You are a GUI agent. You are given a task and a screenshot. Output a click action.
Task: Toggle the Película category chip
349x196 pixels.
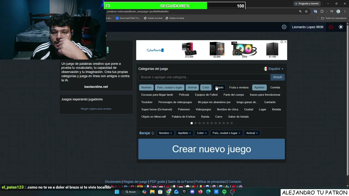pyautogui.click(x=184, y=95)
